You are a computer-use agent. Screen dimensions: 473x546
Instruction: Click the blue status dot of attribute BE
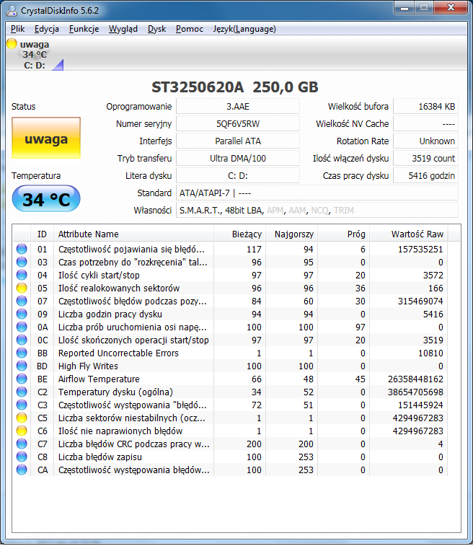click(x=22, y=379)
